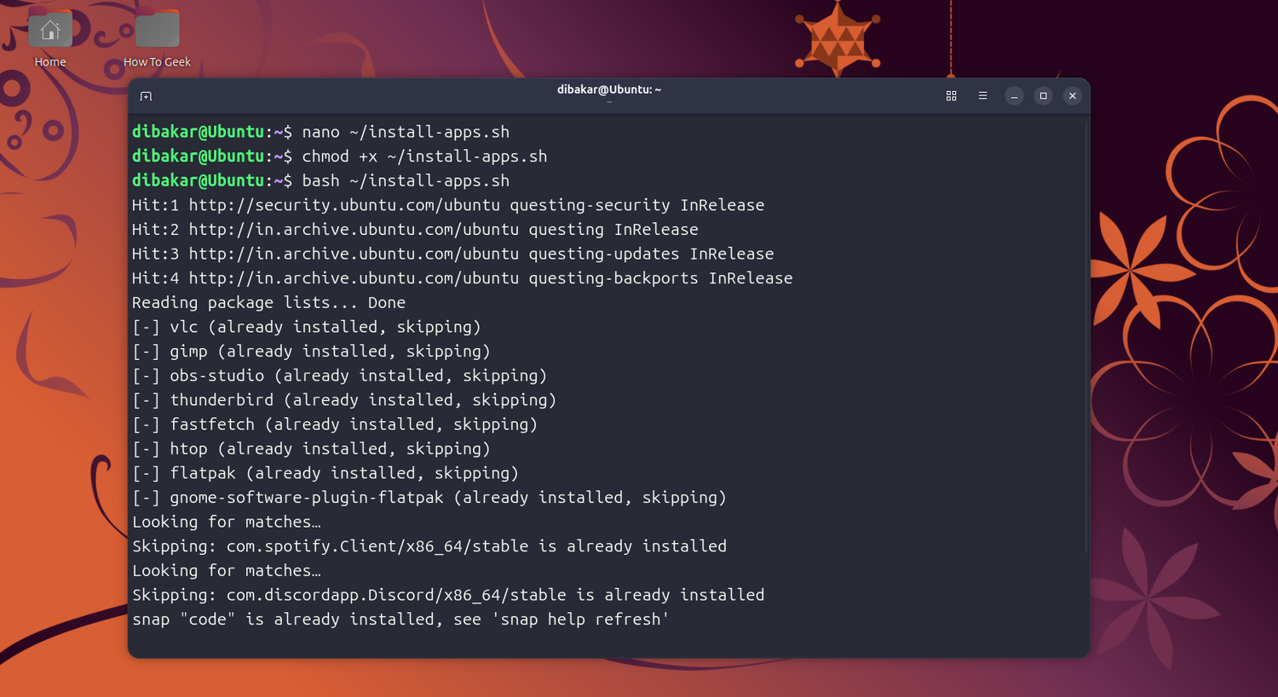1278x697 pixels.
Task: Click the nano ~/install-apps.sh command line
Action: [320, 132]
